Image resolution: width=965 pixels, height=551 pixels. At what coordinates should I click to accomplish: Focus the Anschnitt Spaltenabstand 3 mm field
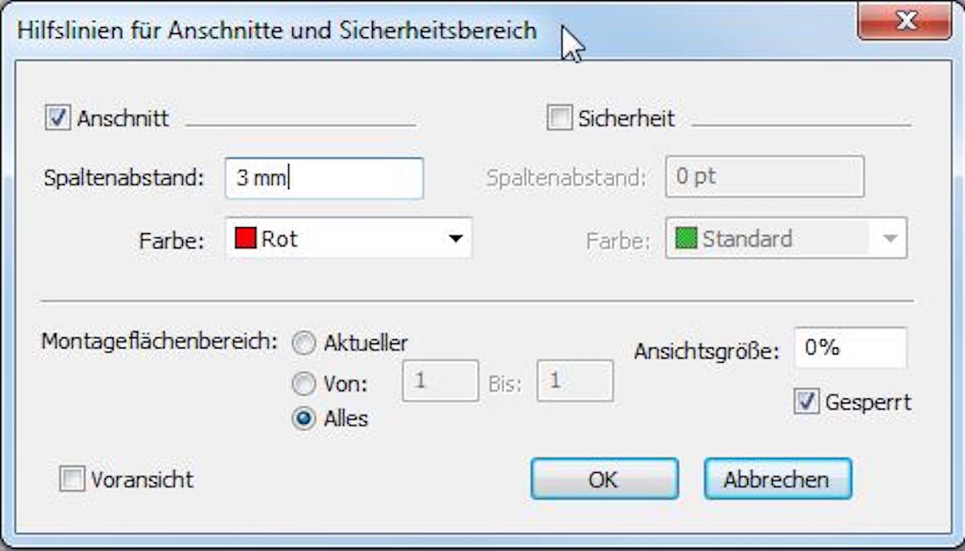(324, 179)
